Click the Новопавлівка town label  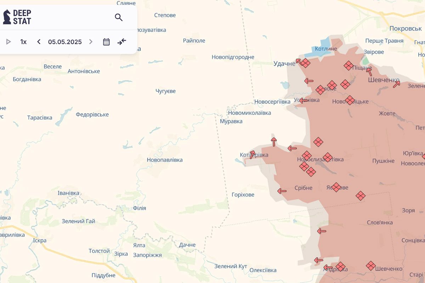click(165, 160)
